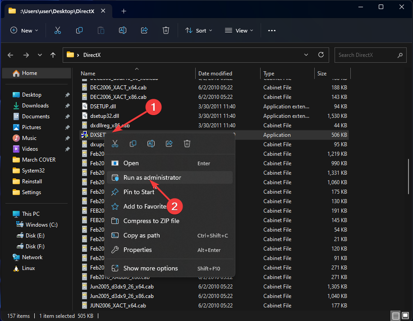Switch to details view icon in status bar

point(395,316)
